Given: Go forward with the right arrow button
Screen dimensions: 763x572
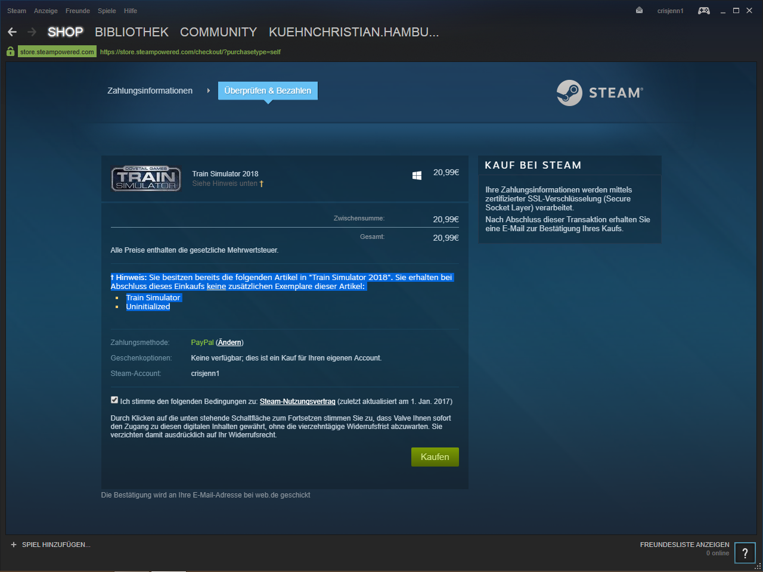Looking at the screenshot, I should point(32,32).
